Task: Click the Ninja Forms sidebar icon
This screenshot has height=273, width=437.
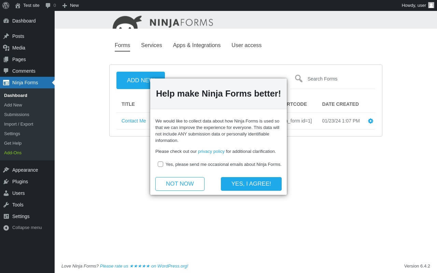Action: [6, 83]
